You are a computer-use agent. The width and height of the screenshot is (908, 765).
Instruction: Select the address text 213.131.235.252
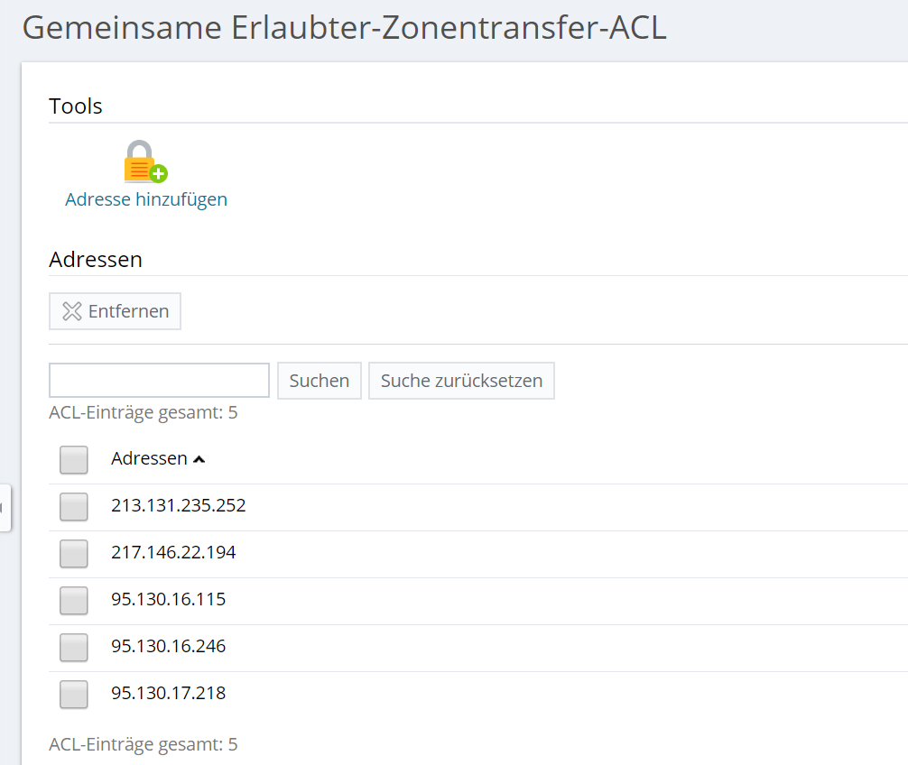click(x=179, y=505)
